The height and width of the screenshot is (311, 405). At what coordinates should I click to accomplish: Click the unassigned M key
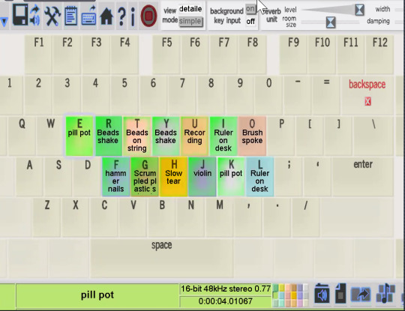(220, 217)
